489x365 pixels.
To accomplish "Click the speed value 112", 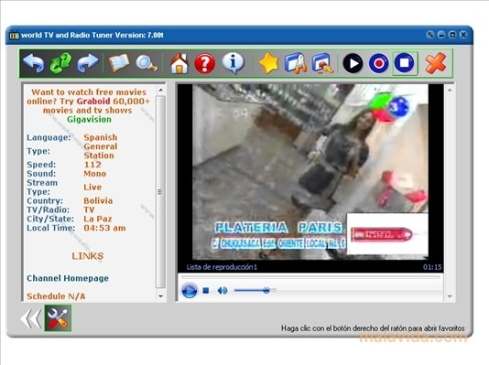I will (92, 165).
